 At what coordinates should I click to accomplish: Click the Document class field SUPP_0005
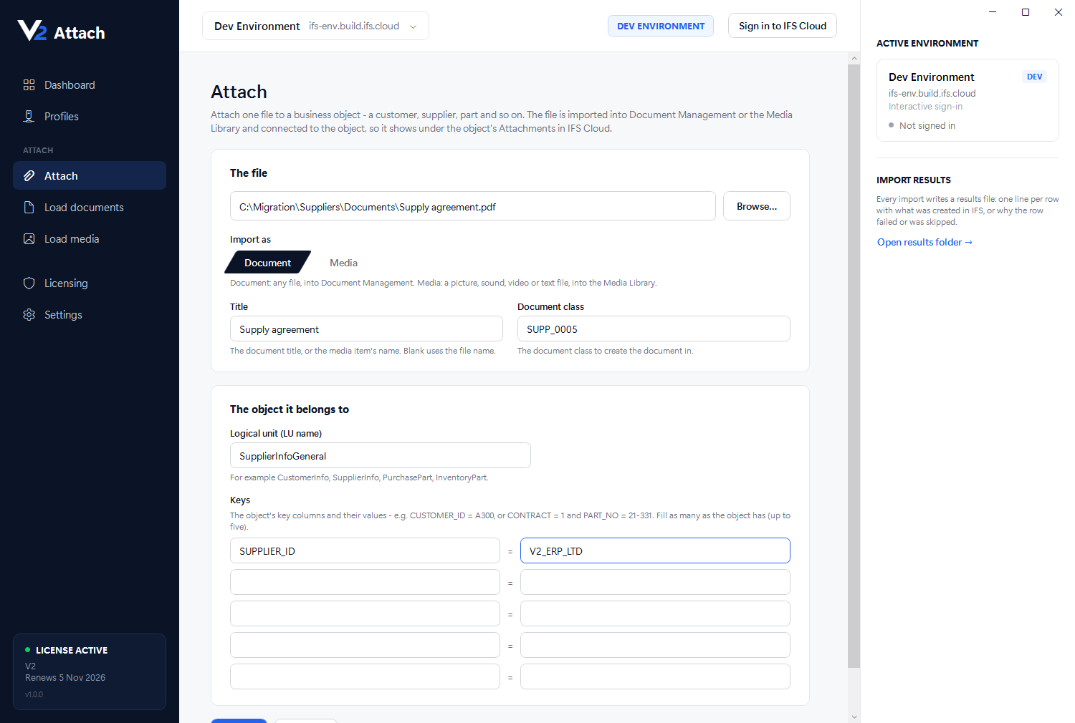point(654,329)
